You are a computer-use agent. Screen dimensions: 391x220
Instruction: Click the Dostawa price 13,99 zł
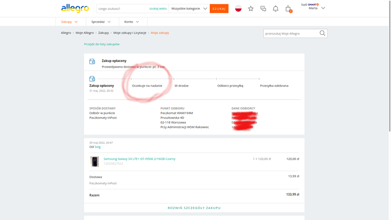(294, 176)
